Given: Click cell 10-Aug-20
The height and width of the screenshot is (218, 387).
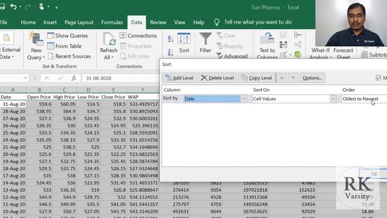Looking at the screenshot, I should tap(13, 211).
